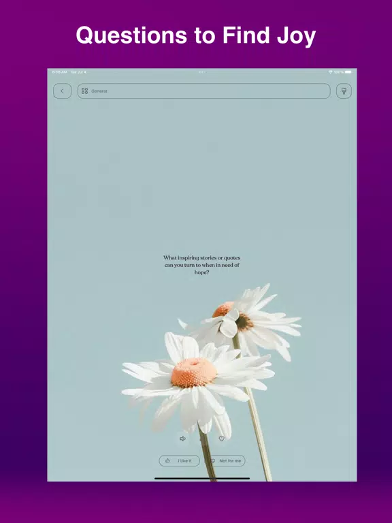Tap the four-square categories grid icon
Image resolution: width=392 pixels, height=523 pixels.
[x=84, y=91]
